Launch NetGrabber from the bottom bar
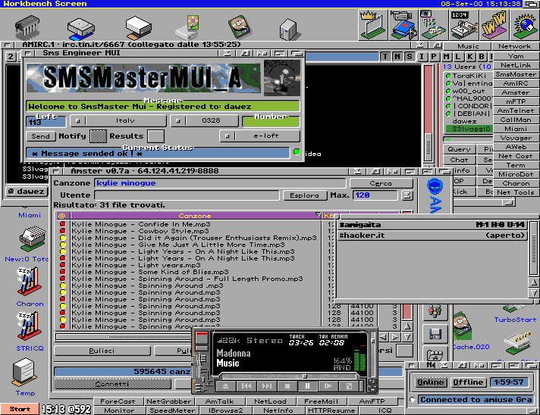The height and width of the screenshot is (415, 540). click(168, 401)
